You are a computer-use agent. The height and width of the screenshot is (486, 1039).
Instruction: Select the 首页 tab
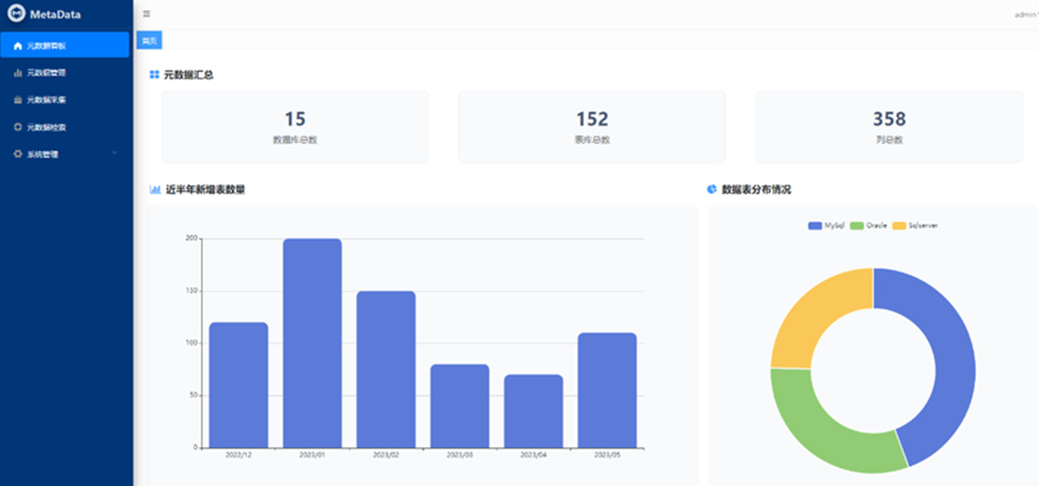click(x=149, y=41)
